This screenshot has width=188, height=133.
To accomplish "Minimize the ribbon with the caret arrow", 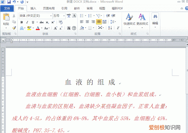I will click(x=182, y=9).
